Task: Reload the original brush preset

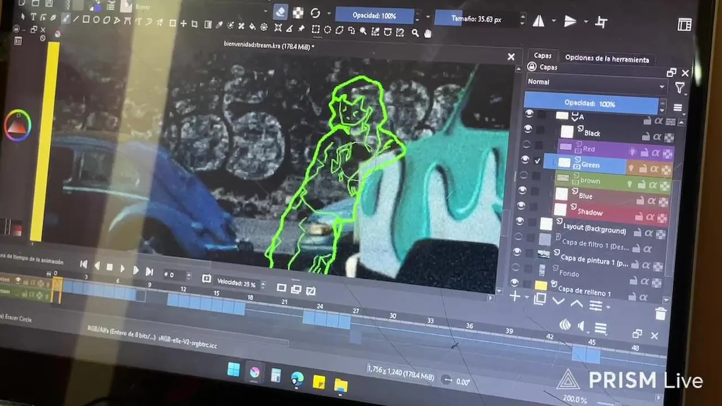Action: [x=315, y=13]
